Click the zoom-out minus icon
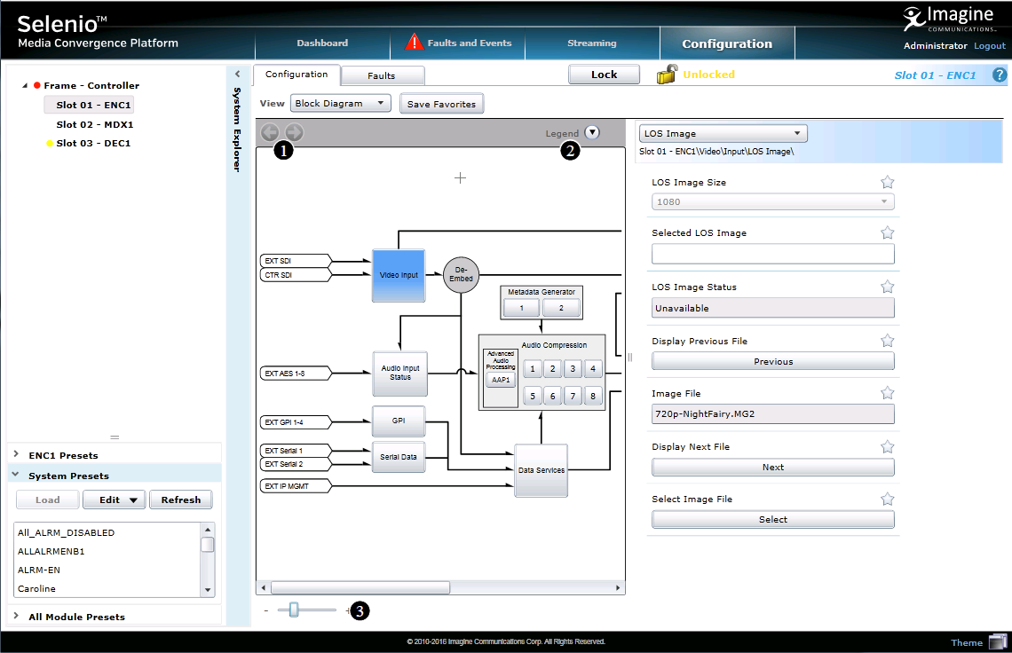1012x653 pixels. pyautogui.click(x=266, y=610)
